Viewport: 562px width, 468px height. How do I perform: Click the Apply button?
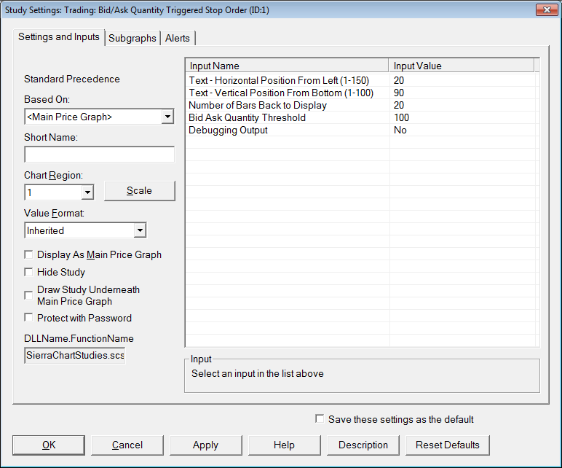(x=206, y=445)
